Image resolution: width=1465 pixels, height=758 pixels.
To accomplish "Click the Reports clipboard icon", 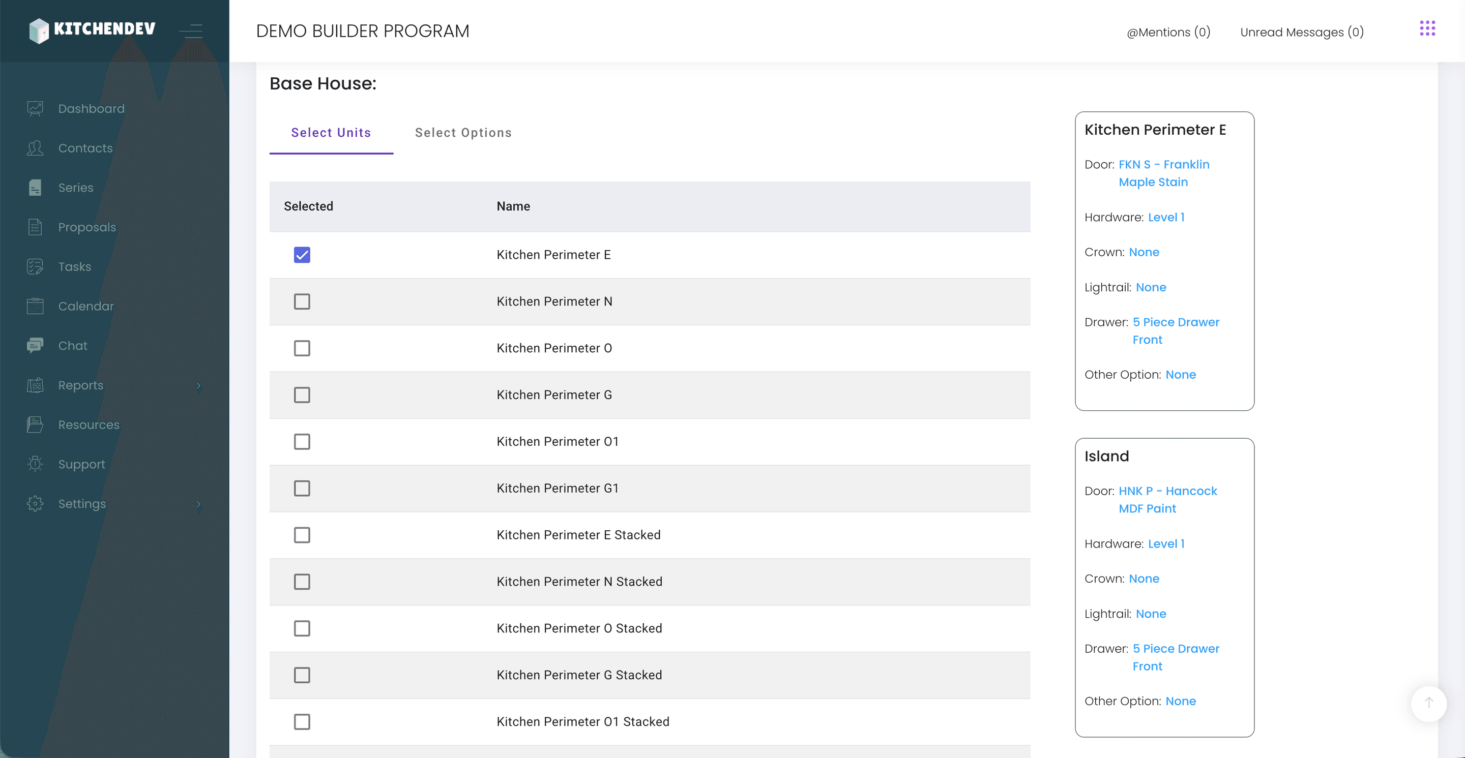I will coord(35,385).
